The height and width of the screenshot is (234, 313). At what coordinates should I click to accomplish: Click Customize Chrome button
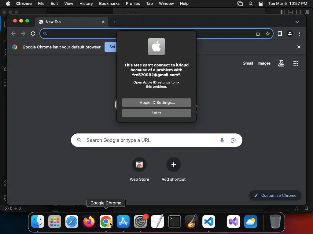pos(275,195)
